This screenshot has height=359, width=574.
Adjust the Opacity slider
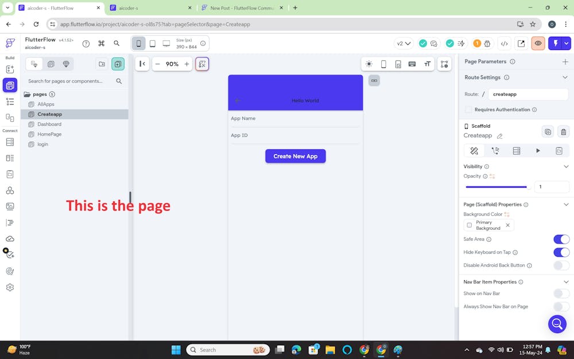[x=498, y=187]
